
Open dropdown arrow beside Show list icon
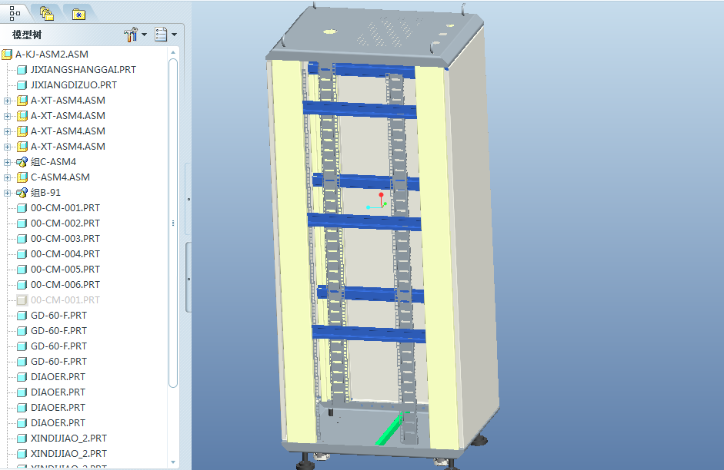(x=174, y=34)
